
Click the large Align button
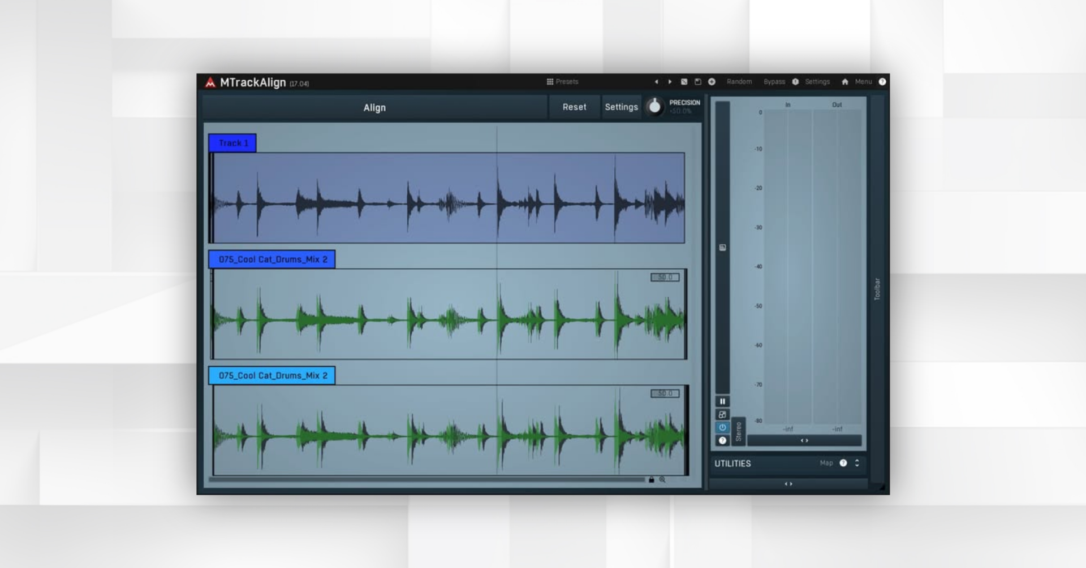point(374,107)
